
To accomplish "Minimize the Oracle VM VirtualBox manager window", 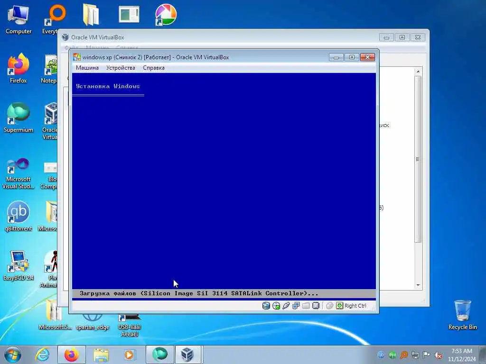I will tap(386, 37).
